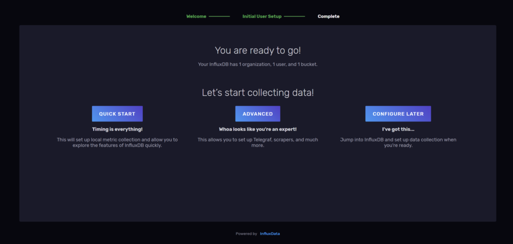Screen dimensions: 513x244
Task: Click the 'You are ready to go!' heading
Action: click(x=258, y=50)
